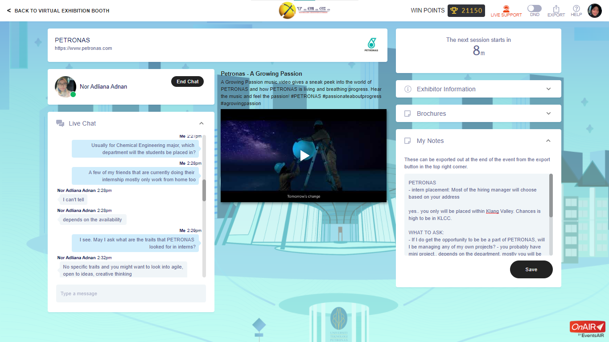This screenshot has height=342, width=609.
Task: Click the Live Chat scrollbar
Action: click(204, 190)
